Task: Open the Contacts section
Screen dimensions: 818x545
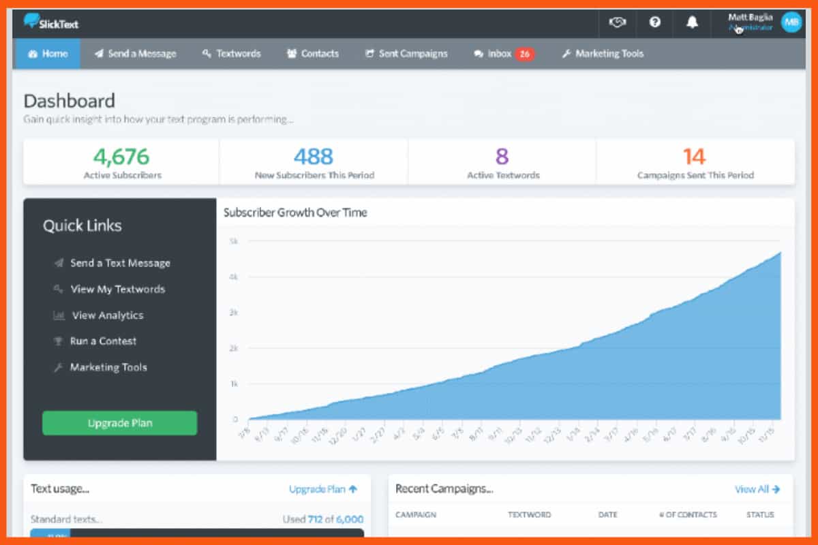Action: (313, 53)
